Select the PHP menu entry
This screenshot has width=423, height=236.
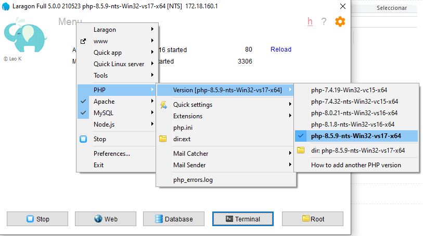click(117, 90)
